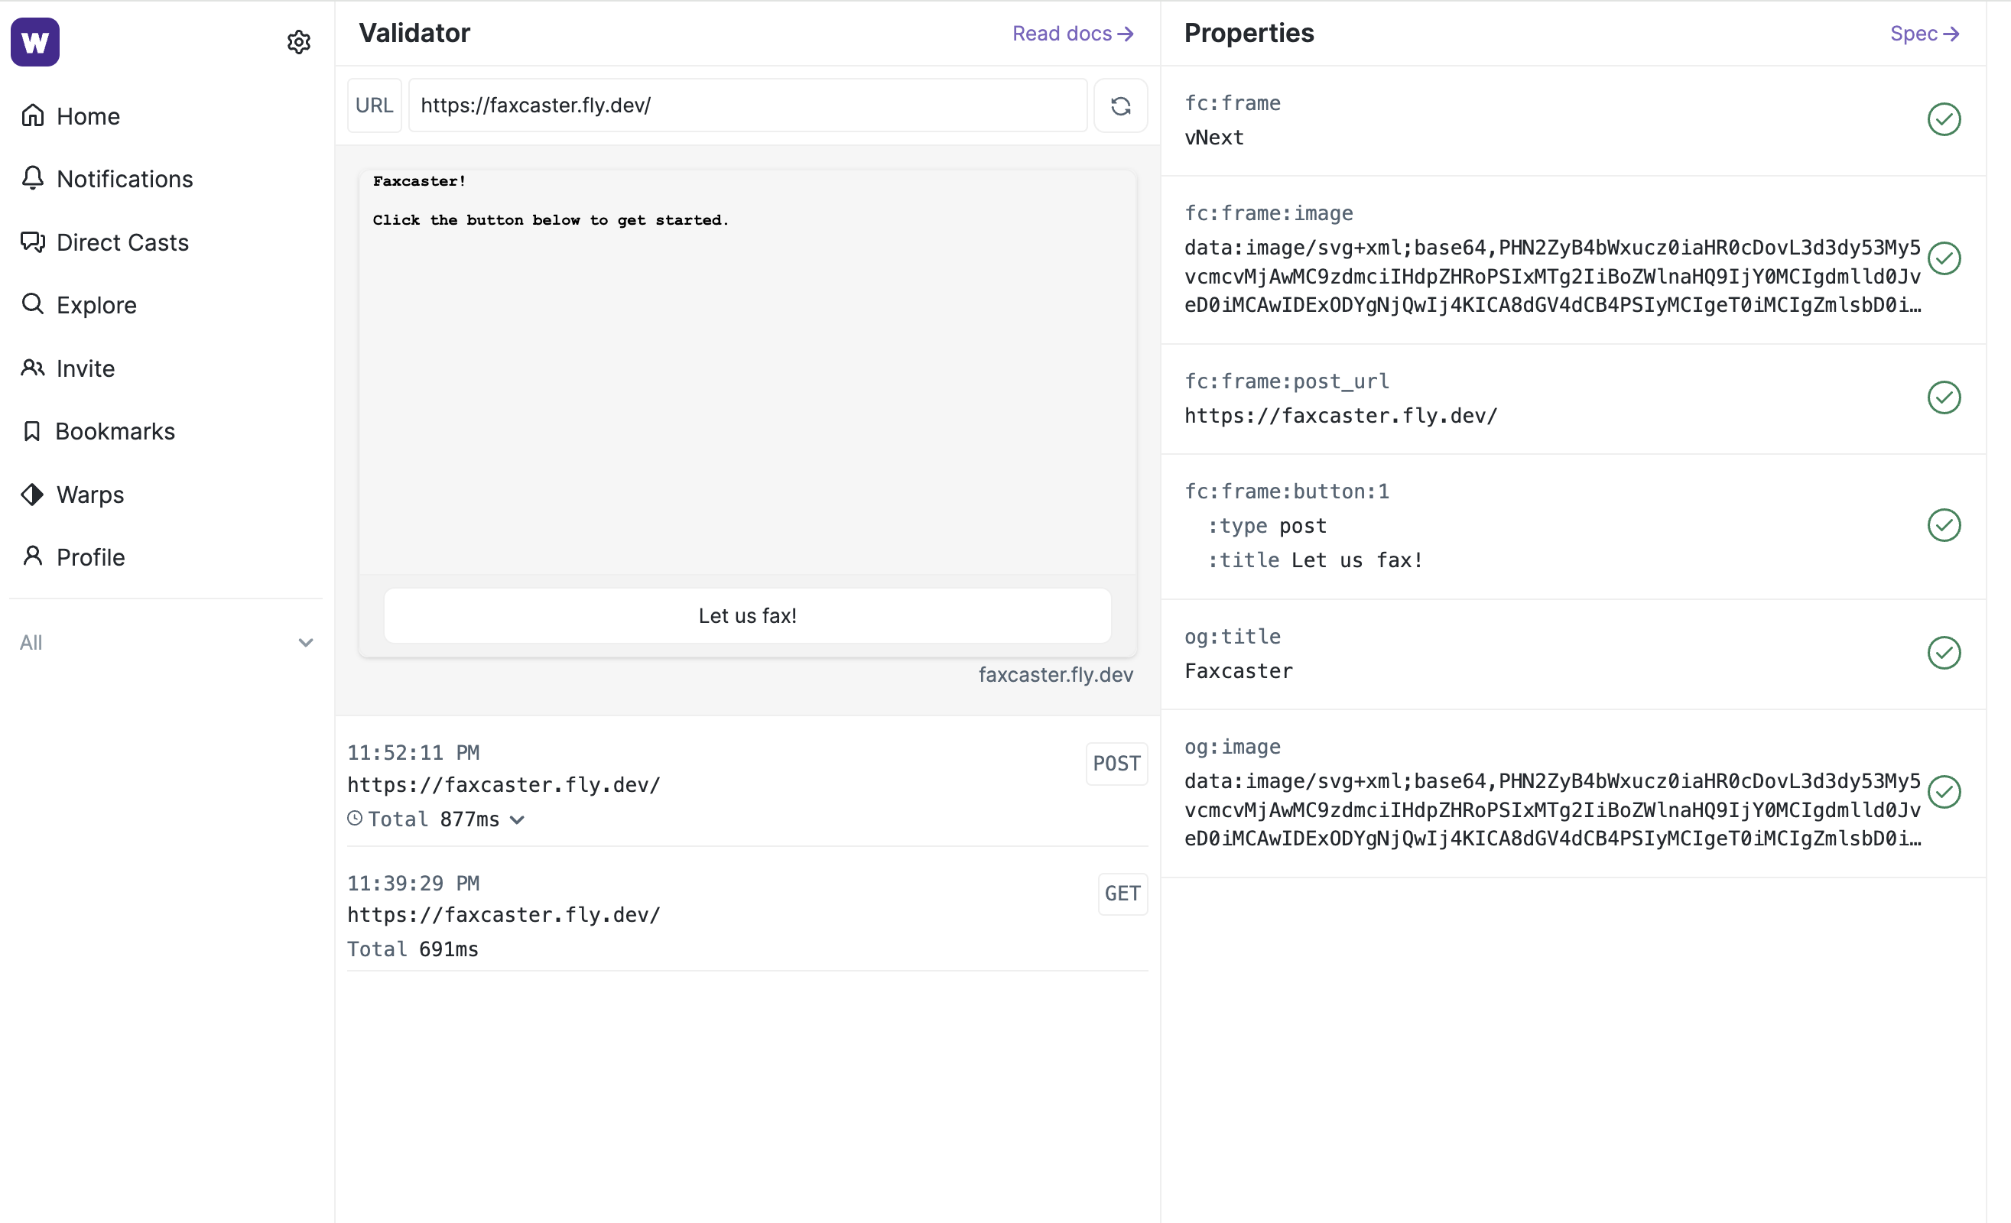
Task: Click the fc:frame green checkmark
Action: pyautogui.click(x=1944, y=119)
